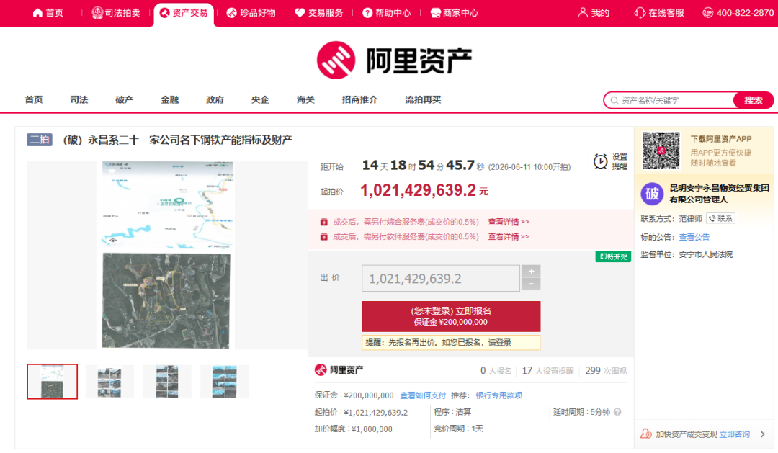
Task: Click the 17 人设置提醒 count
Action: coord(547,371)
